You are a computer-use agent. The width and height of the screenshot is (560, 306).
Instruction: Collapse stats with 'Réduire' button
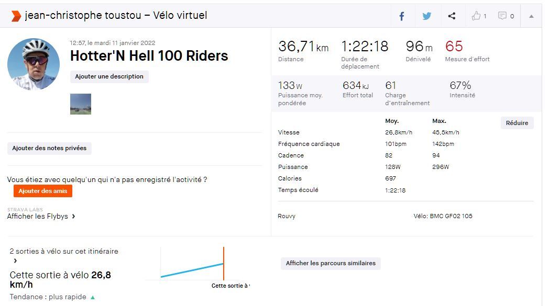point(517,123)
